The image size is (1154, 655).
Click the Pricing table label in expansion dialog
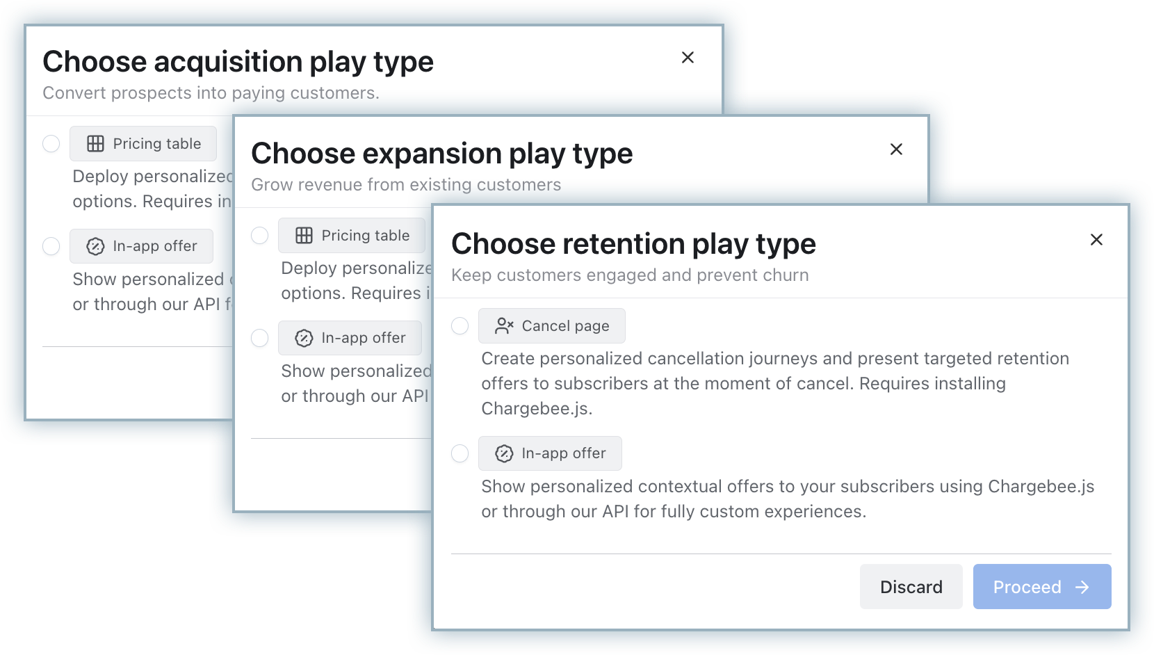click(365, 236)
